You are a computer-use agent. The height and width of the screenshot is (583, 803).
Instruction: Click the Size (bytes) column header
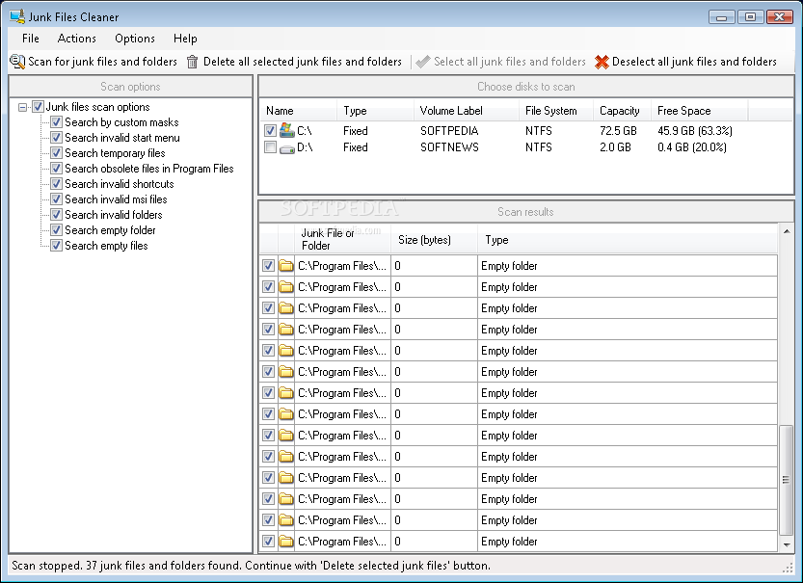tap(434, 239)
